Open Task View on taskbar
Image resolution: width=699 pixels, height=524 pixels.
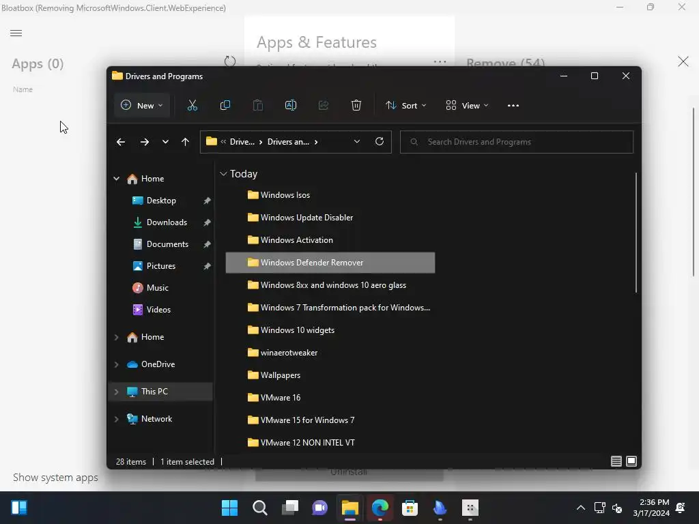click(x=289, y=508)
